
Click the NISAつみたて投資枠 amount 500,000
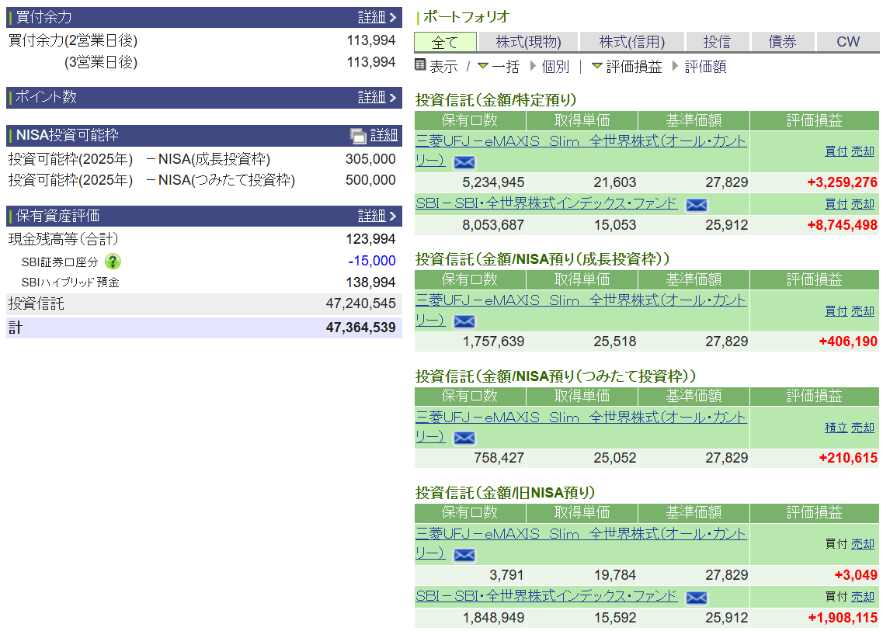(370, 180)
